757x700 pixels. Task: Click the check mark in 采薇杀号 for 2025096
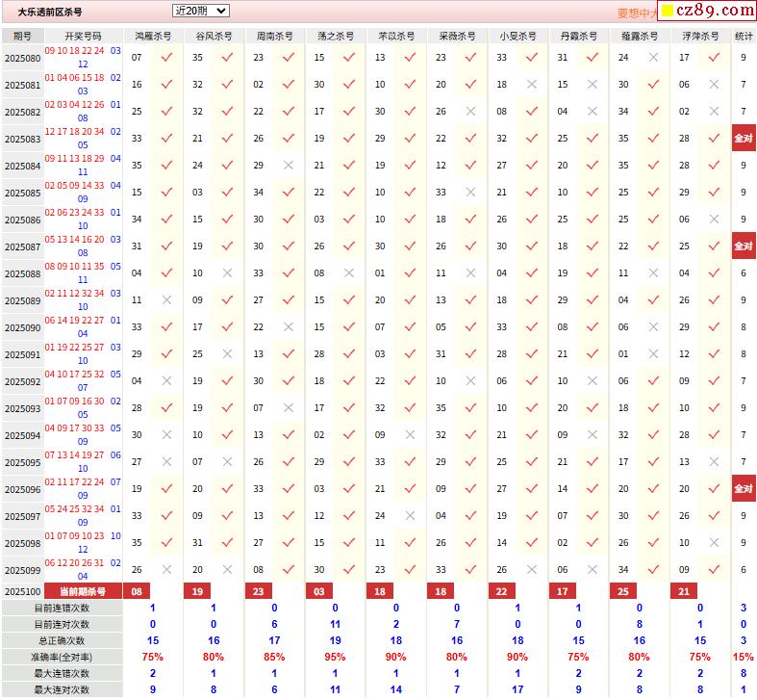coord(470,489)
